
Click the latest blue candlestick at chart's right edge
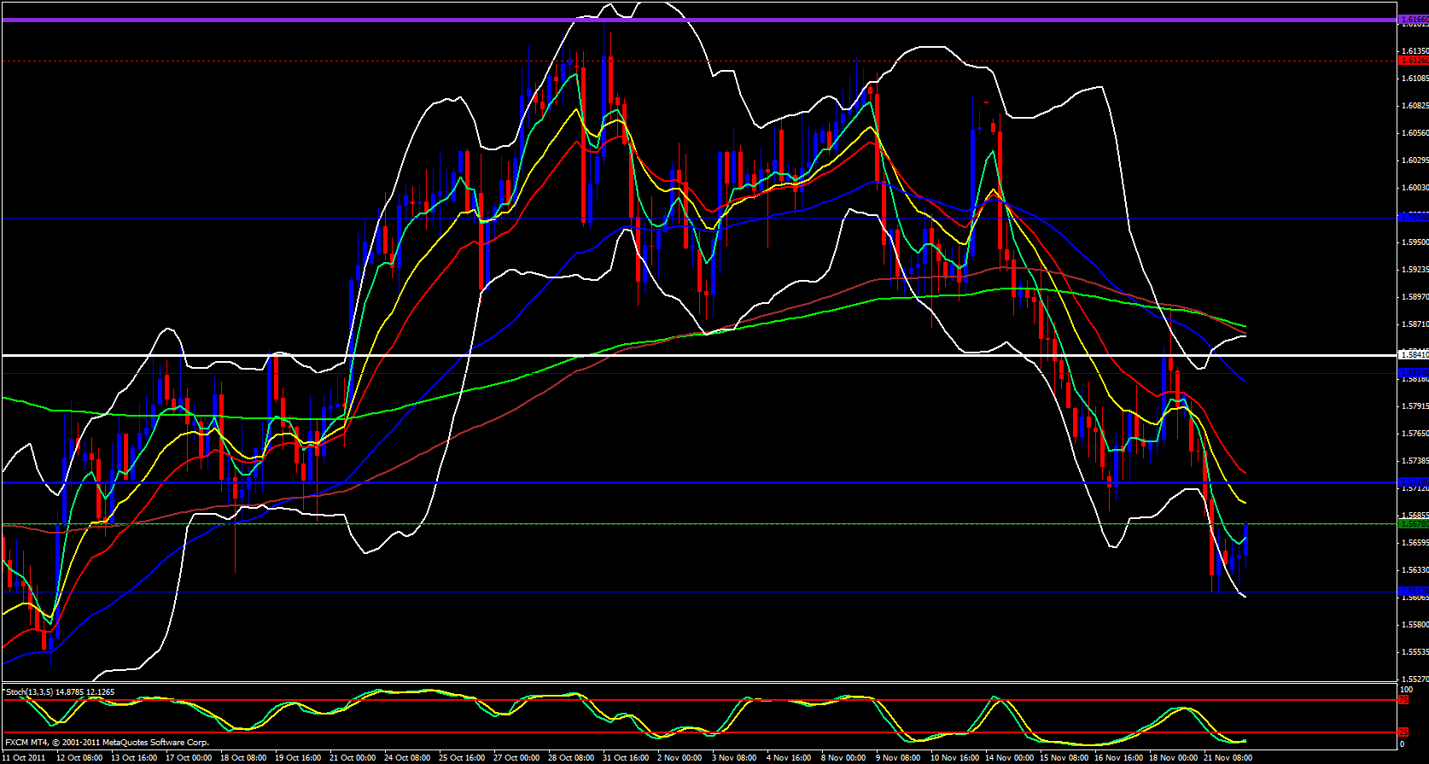1246,541
